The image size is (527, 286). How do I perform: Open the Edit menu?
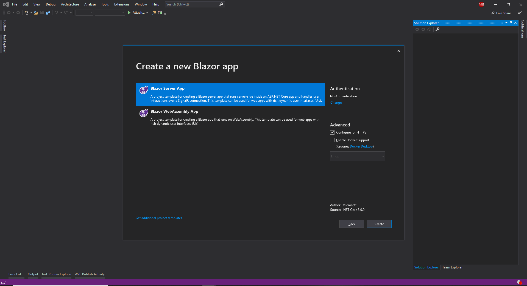pyautogui.click(x=25, y=4)
